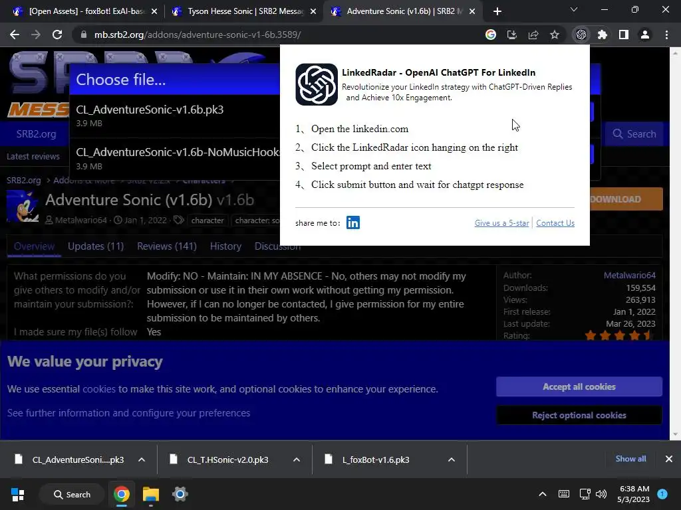Click the star rating in the sidebar
This screenshot has width=681, height=510.
coord(619,335)
